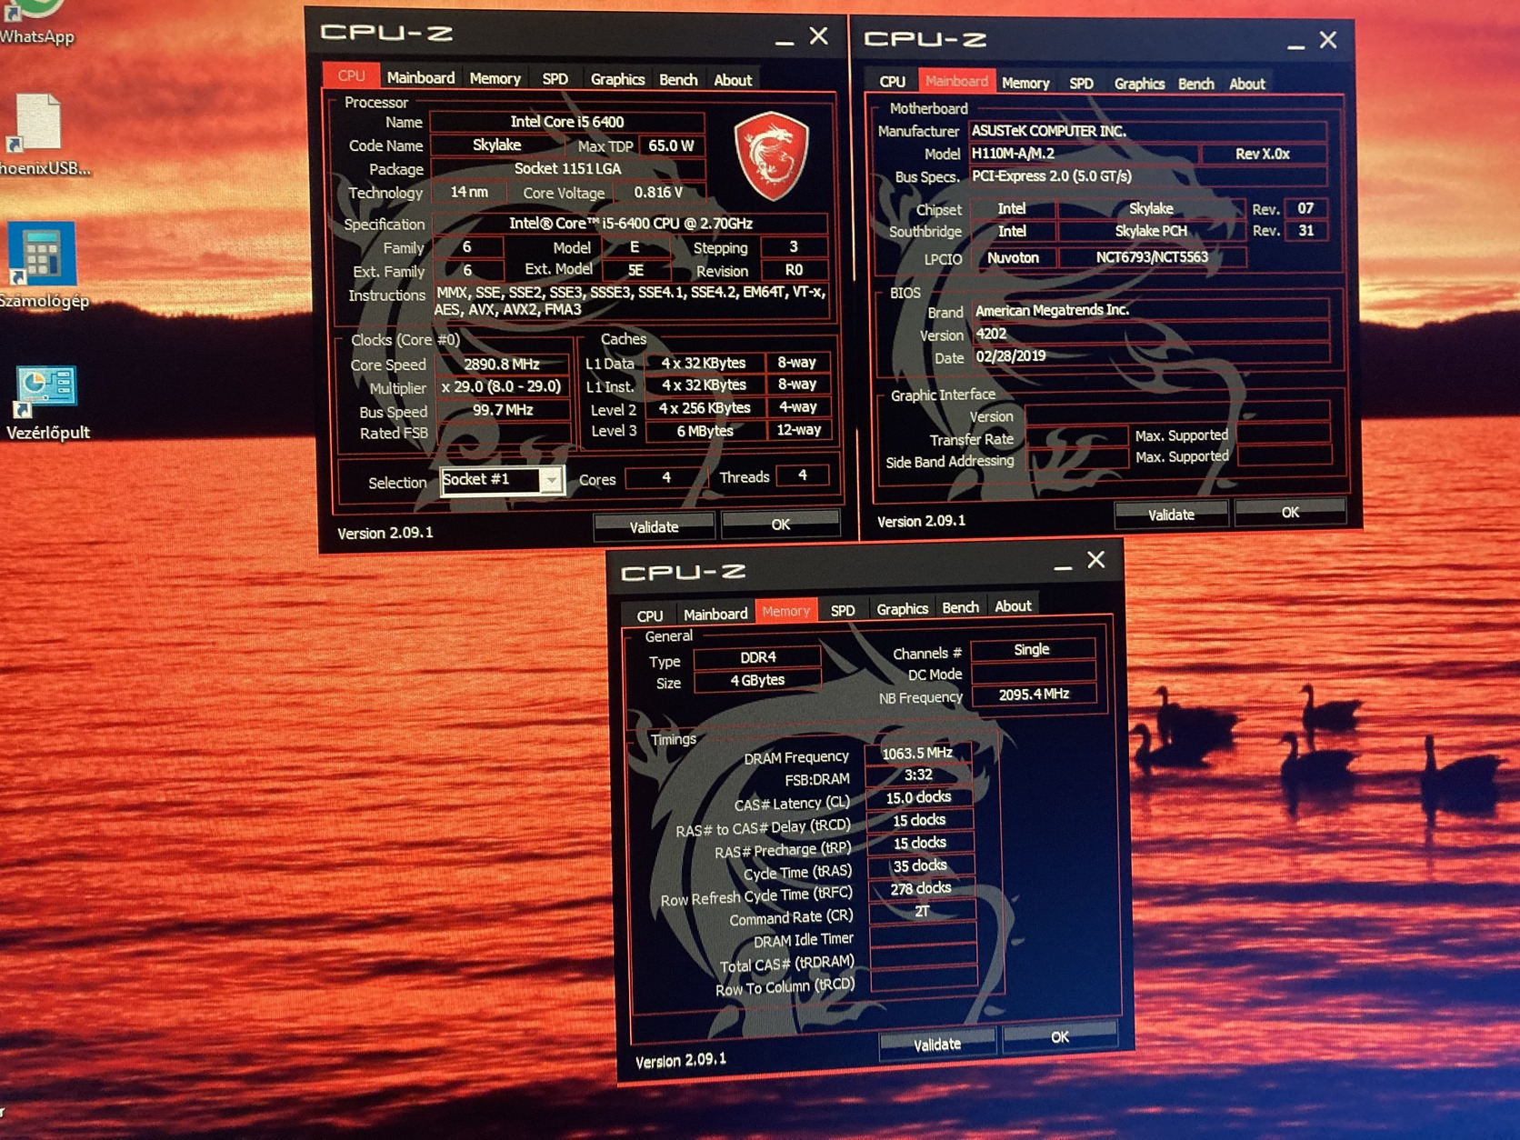Select Graphics tab in the Memory window
This screenshot has height=1140, width=1520.
[x=902, y=609]
